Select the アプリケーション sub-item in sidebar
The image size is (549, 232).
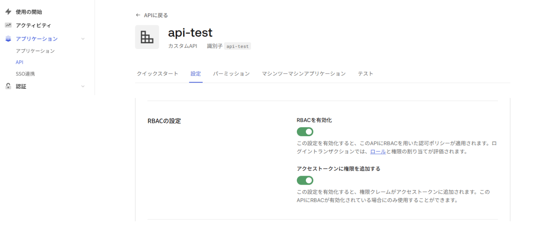click(35, 51)
